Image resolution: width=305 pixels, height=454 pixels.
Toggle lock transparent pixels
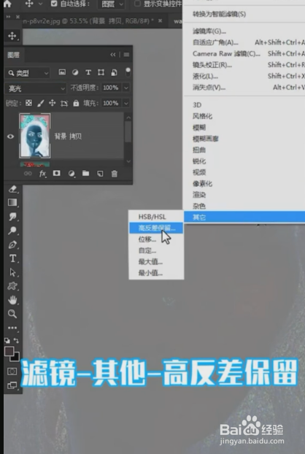click(x=28, y=103)
